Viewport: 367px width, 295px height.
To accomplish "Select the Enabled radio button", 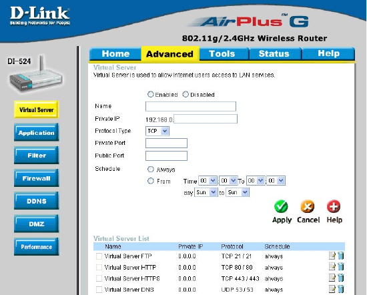I will click(x=151, y=94).
